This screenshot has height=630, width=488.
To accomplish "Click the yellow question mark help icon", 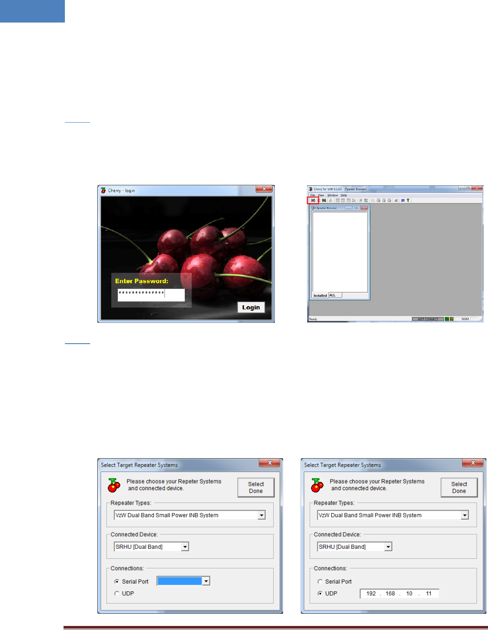I will click(x=408, y=200).
